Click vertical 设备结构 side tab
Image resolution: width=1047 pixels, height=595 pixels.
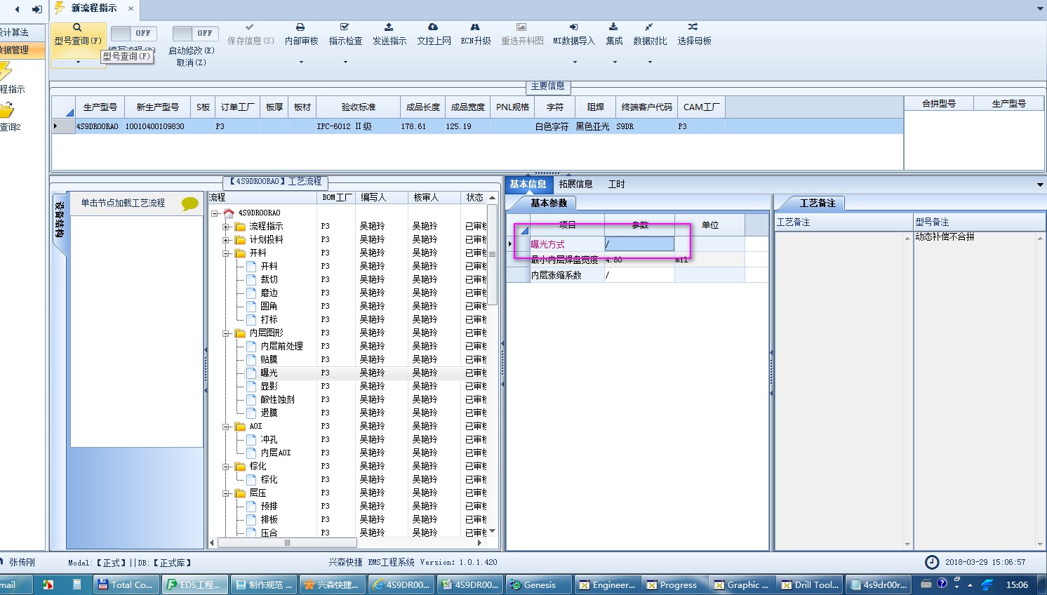60,220
